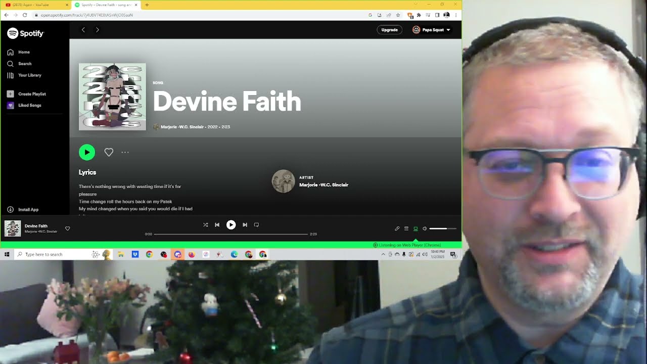Open Chrome's three-dot menu

(456, 15)
